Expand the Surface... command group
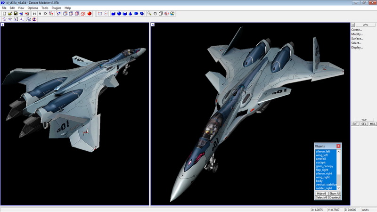Screen dimensions: 377x212 coord(357,39)
